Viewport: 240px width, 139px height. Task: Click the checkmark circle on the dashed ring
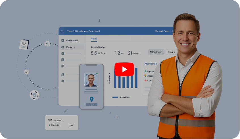pos(26,72)
